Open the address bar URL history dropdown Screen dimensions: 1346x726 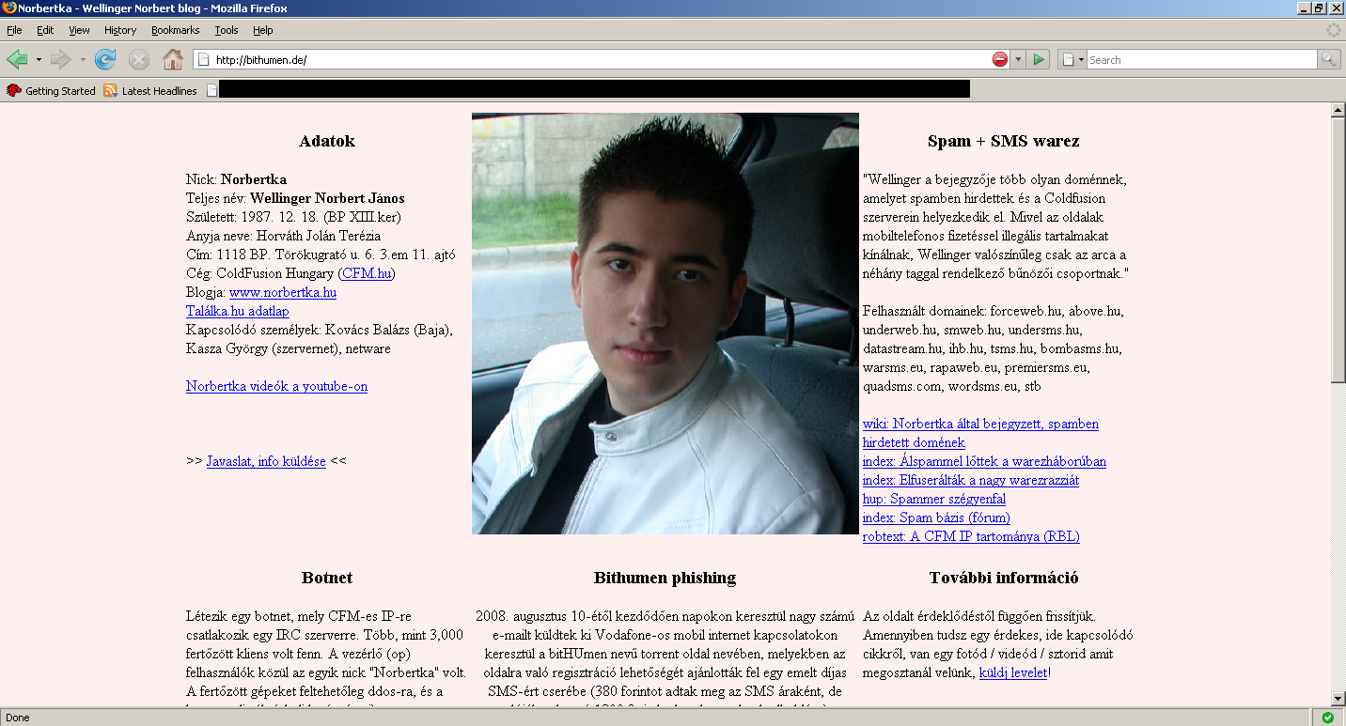coord(1018,60)
